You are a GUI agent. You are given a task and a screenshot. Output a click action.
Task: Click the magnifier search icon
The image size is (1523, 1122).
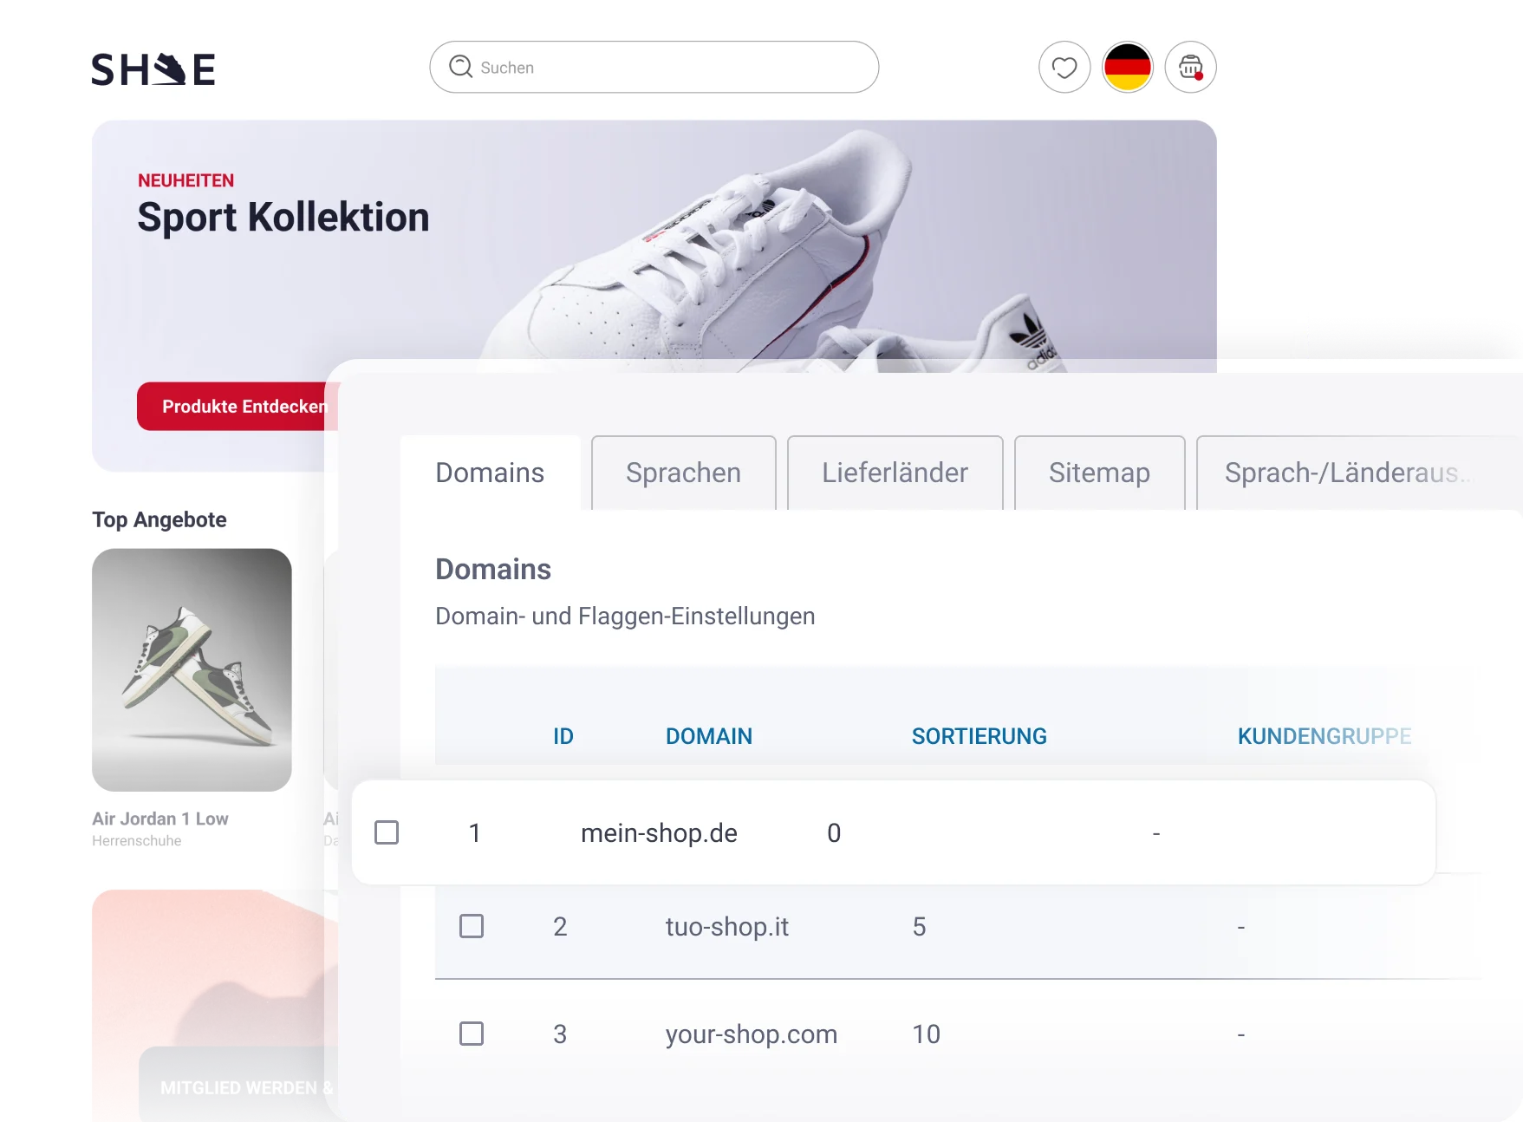point(460,67)
